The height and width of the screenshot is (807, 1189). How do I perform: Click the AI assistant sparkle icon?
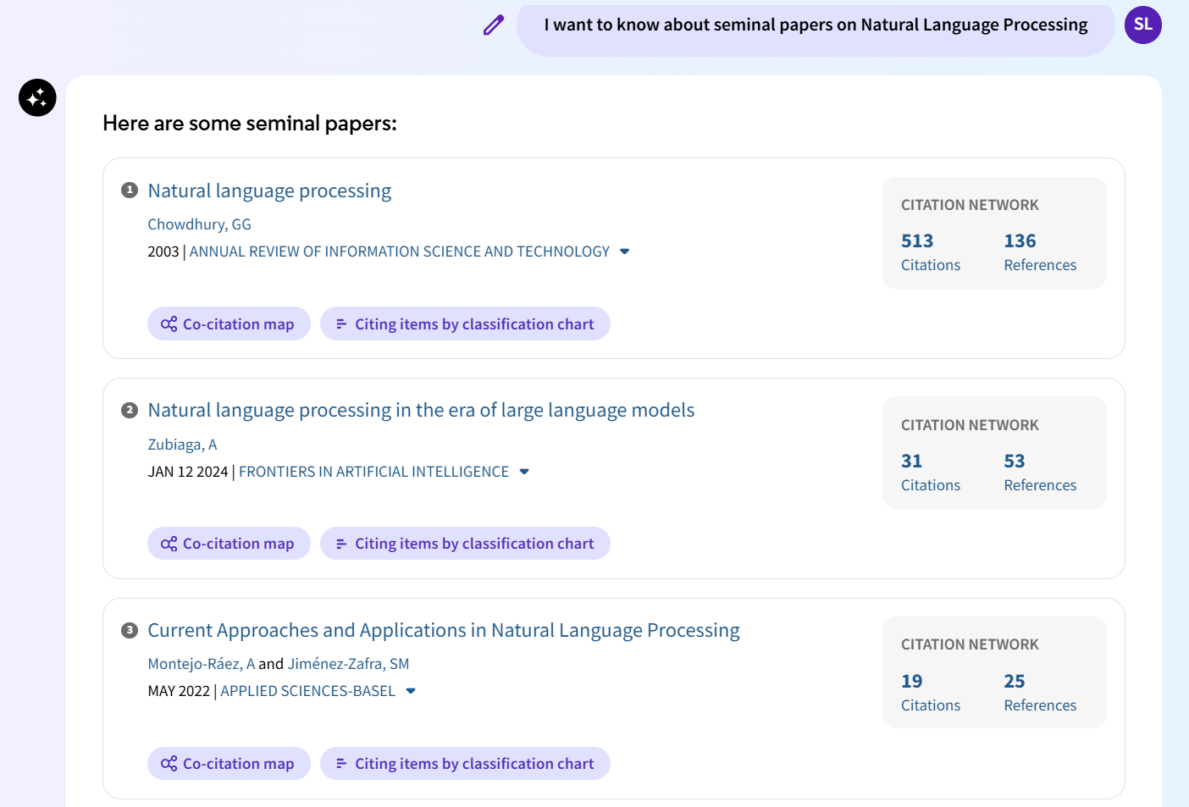[x=37, y=98]
